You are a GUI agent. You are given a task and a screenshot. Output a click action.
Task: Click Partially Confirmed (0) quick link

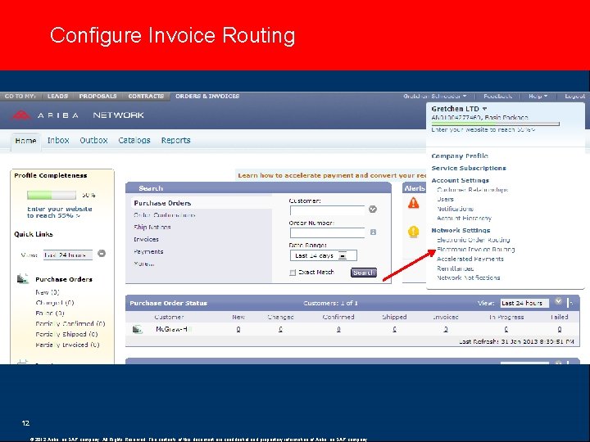[x=70, y=323]
